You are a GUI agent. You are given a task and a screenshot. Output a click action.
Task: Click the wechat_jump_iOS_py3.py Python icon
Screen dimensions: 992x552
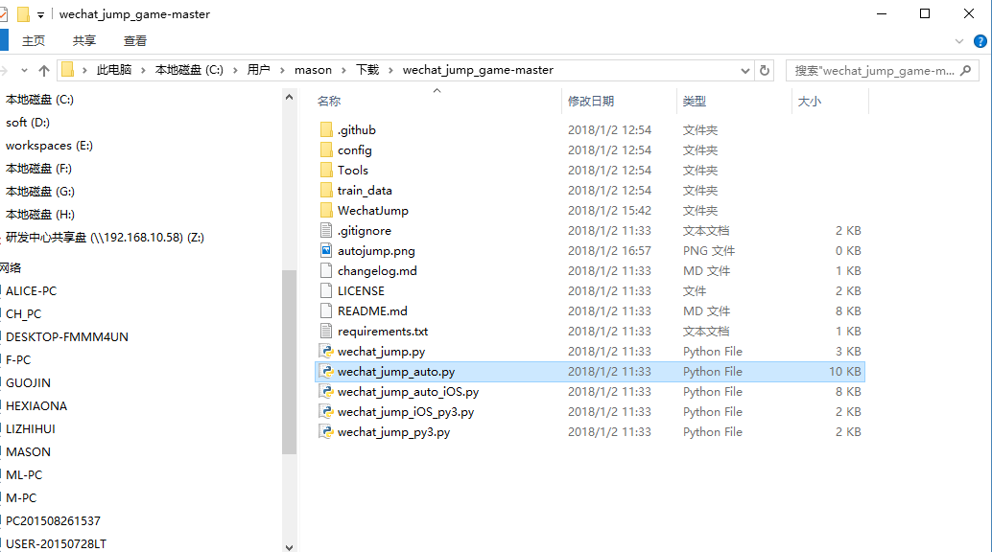coord(326,412)
